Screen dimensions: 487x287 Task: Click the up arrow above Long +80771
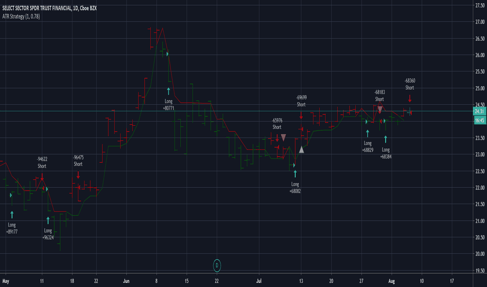point(168,91)
